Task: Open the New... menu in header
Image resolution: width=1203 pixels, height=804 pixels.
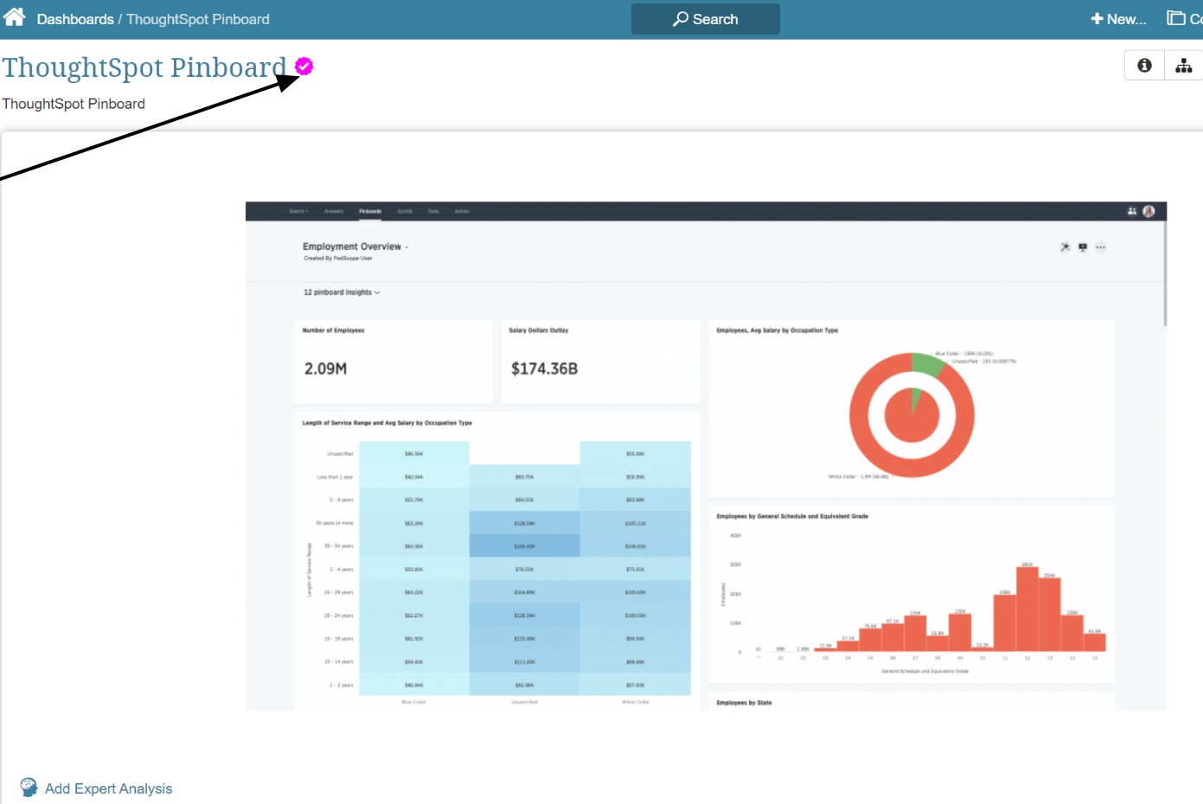Action: point(1118,19)
